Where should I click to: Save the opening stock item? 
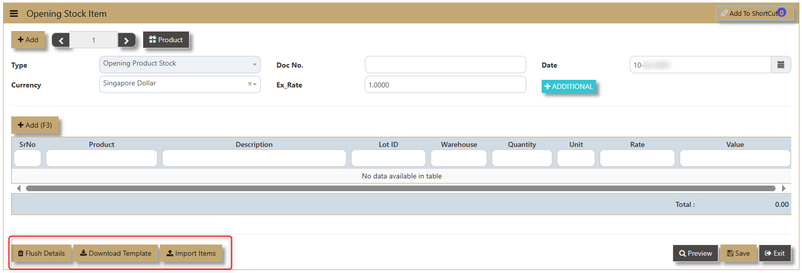(x=738, y=253)
